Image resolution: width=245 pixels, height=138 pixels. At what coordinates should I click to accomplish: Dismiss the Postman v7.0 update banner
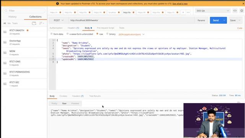coord(243,3)
